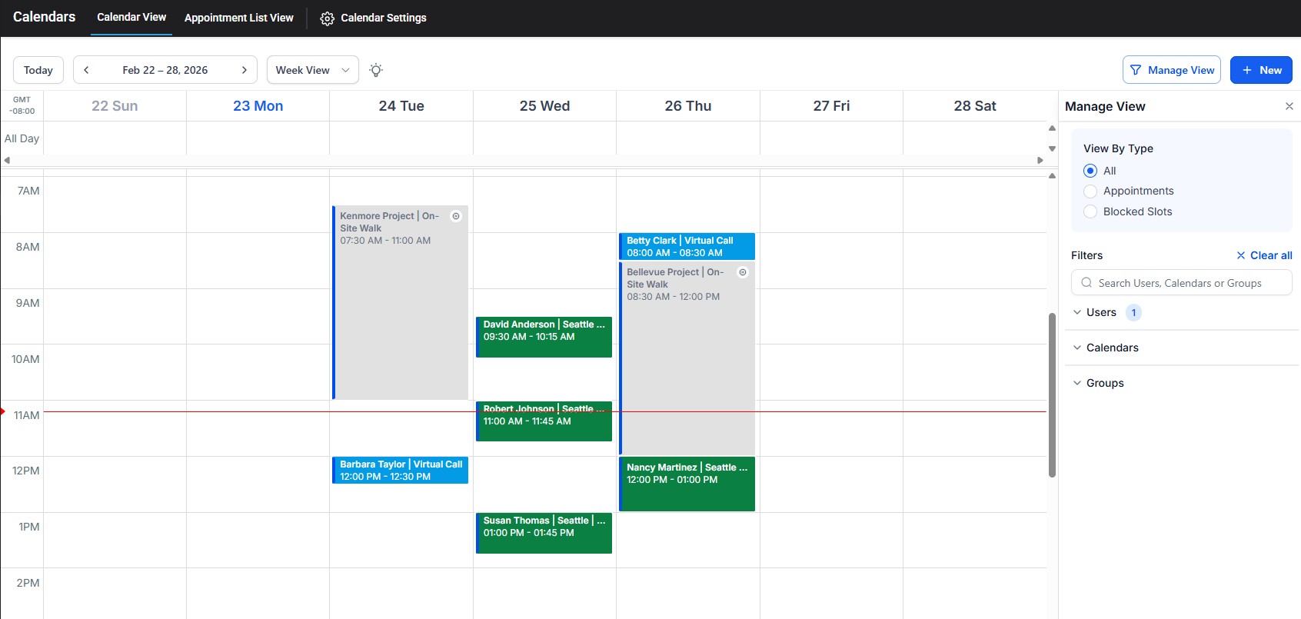Close the Manage View panel
This screenshot has width=1301, height=619.
1289,106
